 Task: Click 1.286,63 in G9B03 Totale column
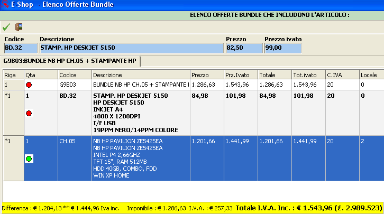tap(275, 85)
